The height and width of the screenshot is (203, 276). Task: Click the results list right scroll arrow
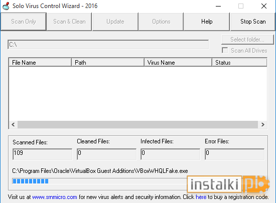263,125
